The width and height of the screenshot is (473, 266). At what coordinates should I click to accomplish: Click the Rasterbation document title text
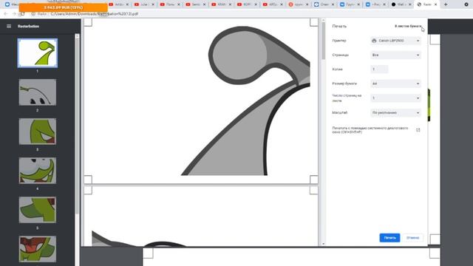(x=28, y=27)
